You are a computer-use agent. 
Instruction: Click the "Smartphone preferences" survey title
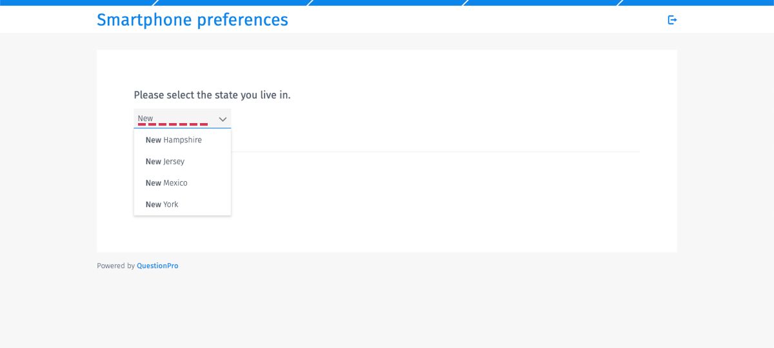click(x=192, y=20)
